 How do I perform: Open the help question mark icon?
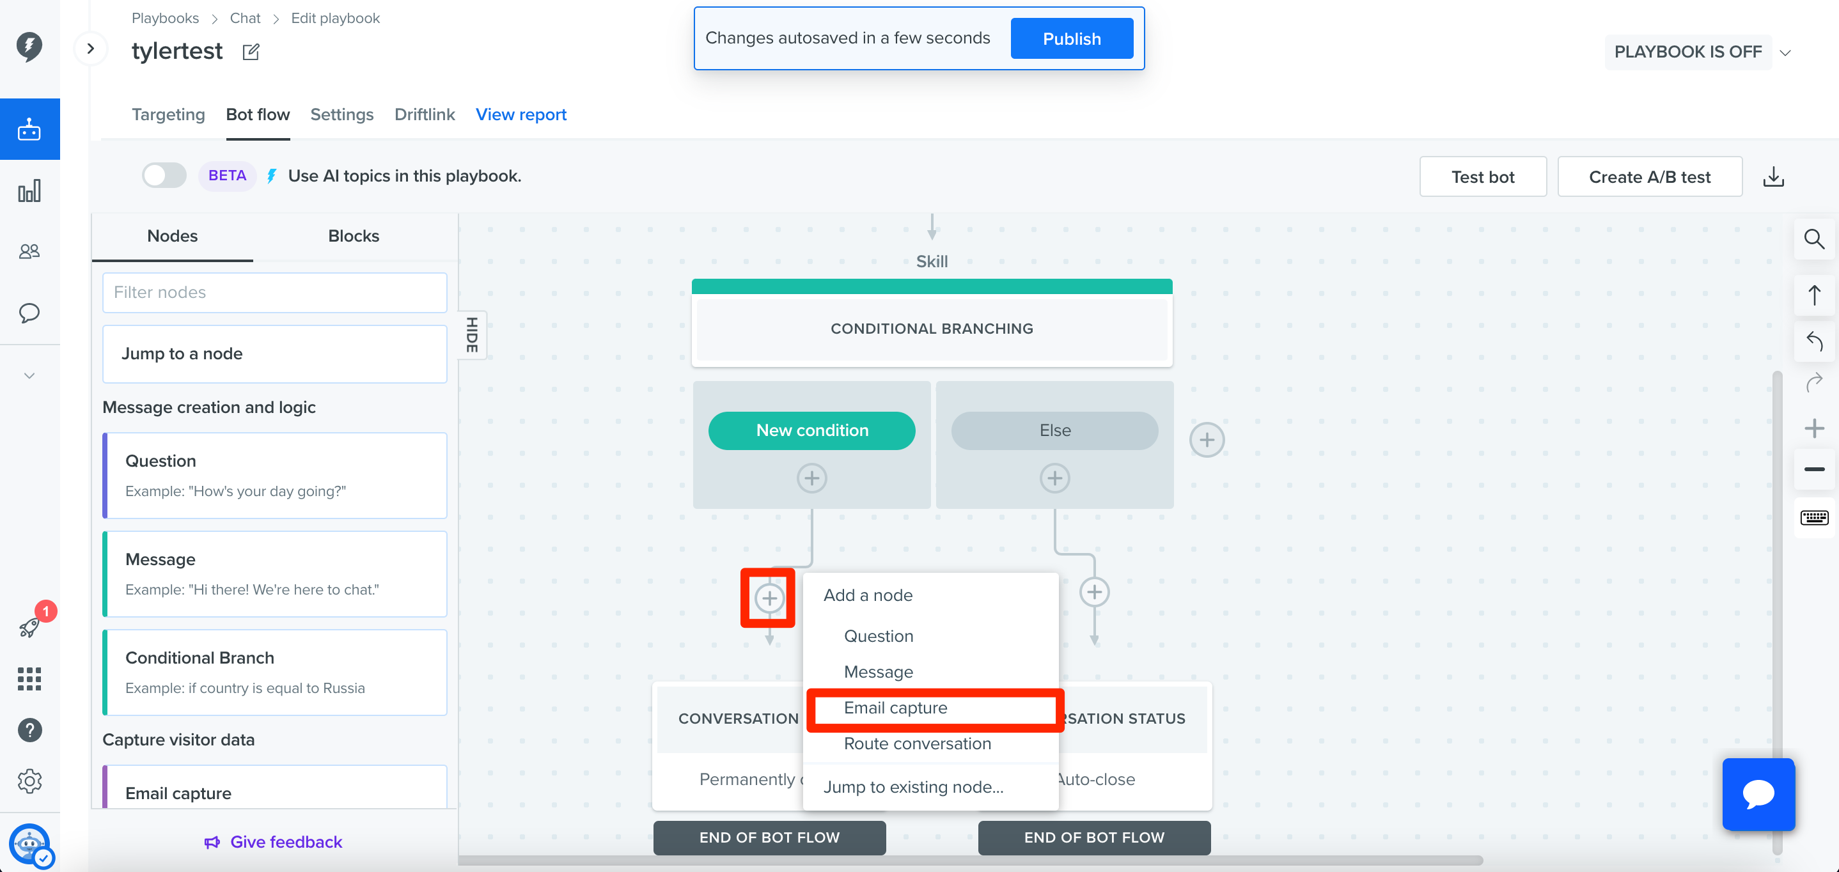pos(29,730)
